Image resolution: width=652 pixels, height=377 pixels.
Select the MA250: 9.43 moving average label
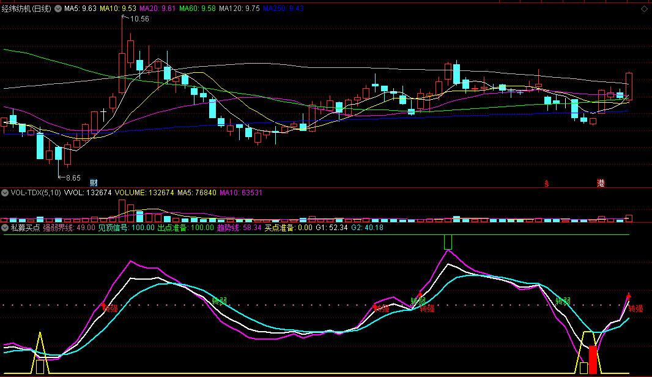284,9
